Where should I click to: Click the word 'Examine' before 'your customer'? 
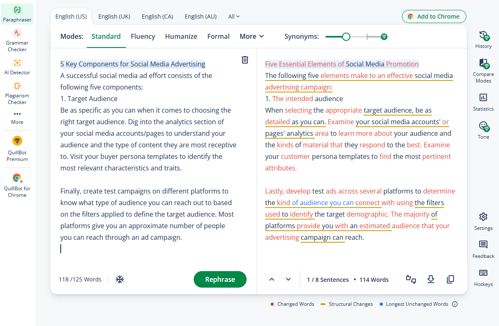click(437, 145)
